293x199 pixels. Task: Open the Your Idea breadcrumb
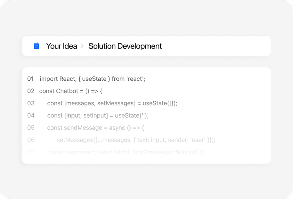[x=62, y=46]
